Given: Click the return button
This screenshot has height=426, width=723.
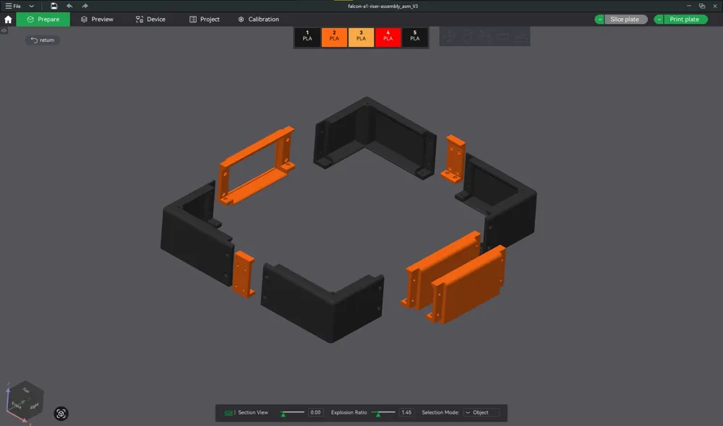Looking at the screenshot, I should click(41, 40).
